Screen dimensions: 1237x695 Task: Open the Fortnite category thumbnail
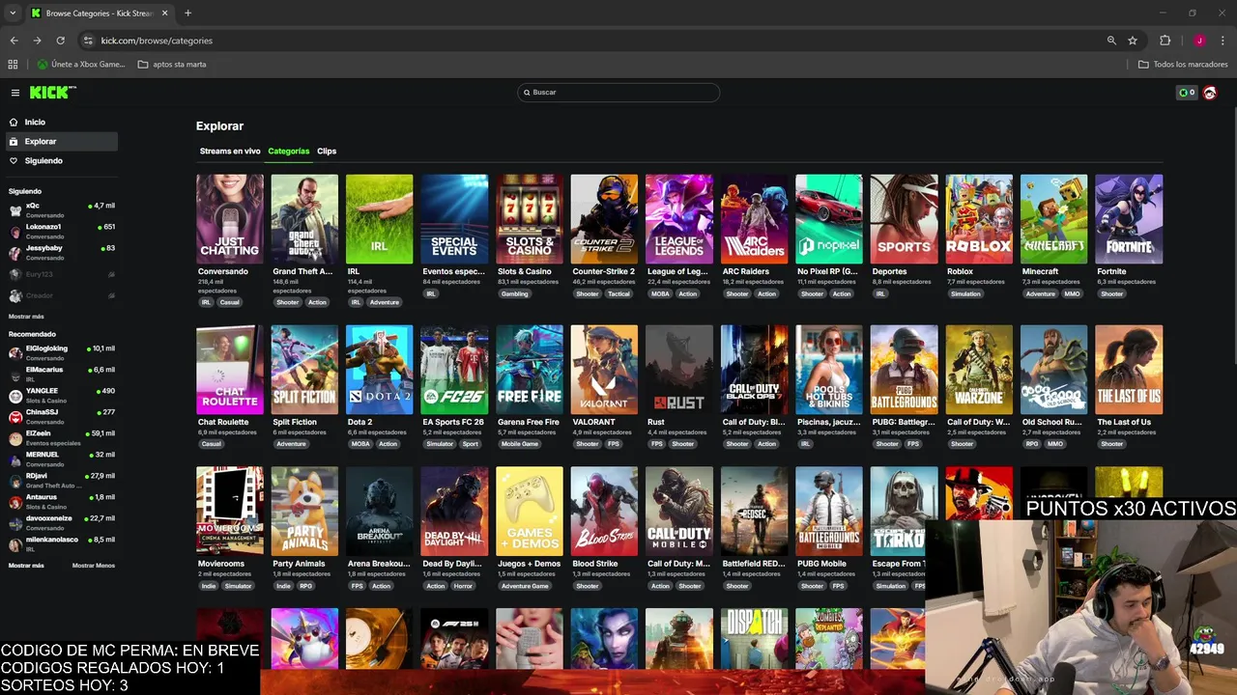click(1129, 219)
